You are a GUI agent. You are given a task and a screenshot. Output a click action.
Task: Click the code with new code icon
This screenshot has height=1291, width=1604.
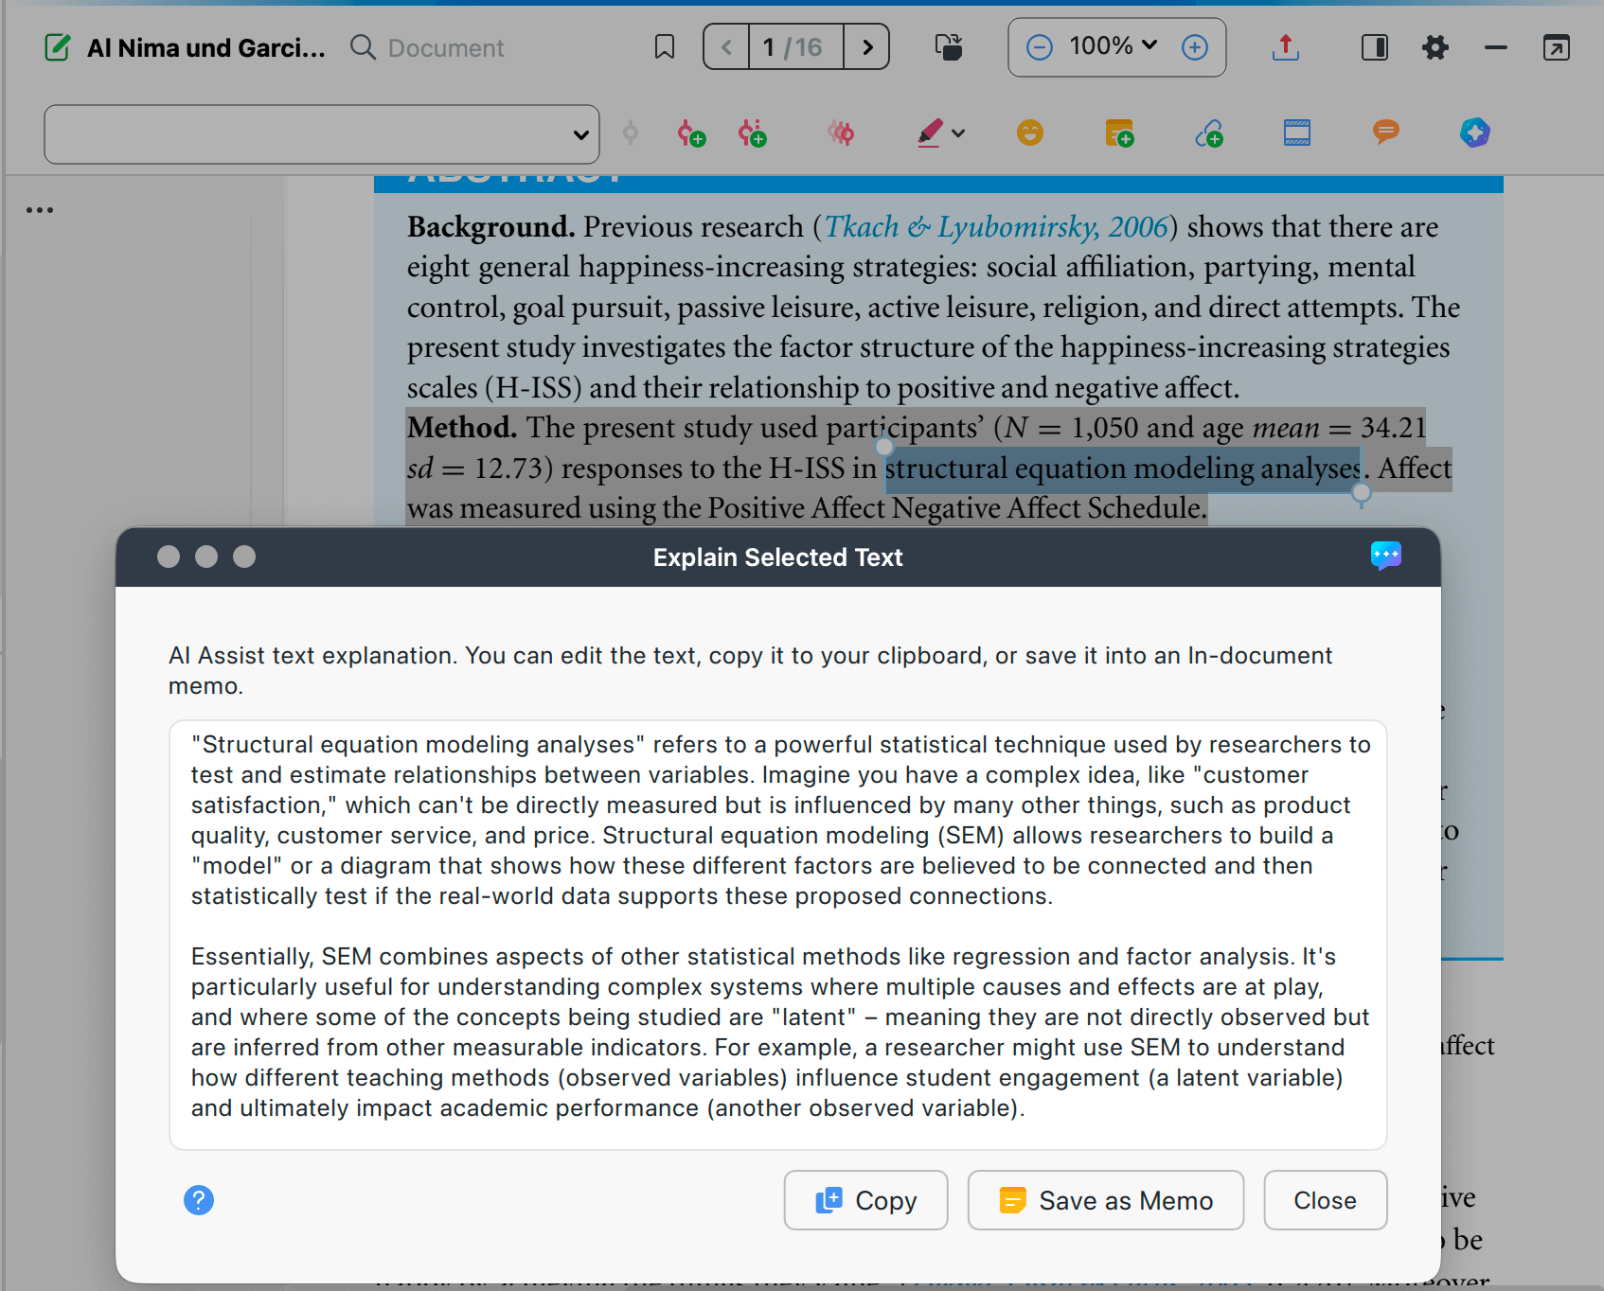coord(691,133)
